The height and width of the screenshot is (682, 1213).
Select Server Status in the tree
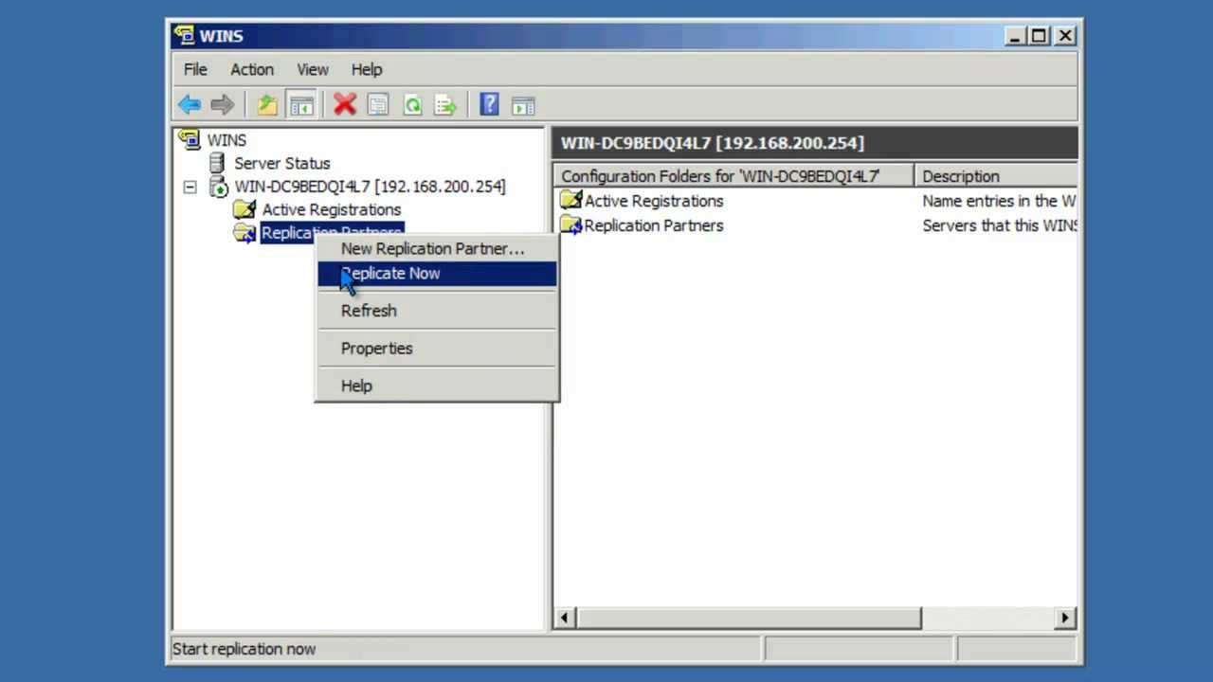281,163
